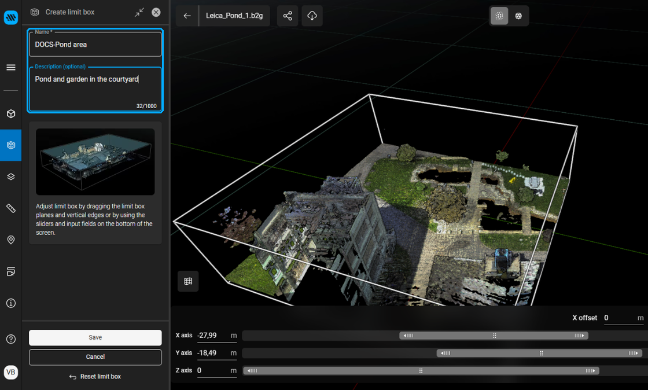Viewport: 648px width, 390px height.
Task: Minimize the Create limit box panel
Action: coord(139,12)
